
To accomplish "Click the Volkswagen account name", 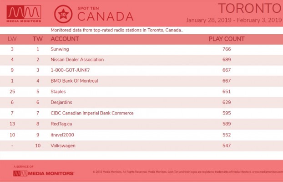I will [x=63, y=146].
